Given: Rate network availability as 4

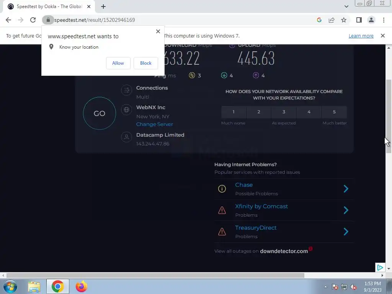Looking at the screenshot, I should pyautogui.click(x=309, y=112).
